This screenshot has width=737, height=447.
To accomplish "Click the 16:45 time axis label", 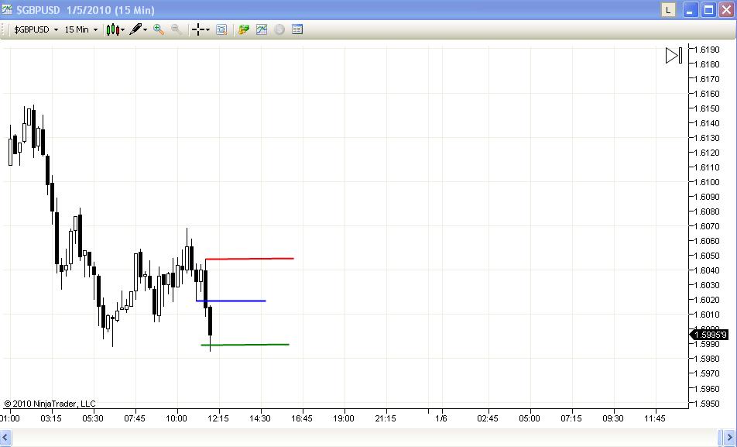I will [301, 418].
